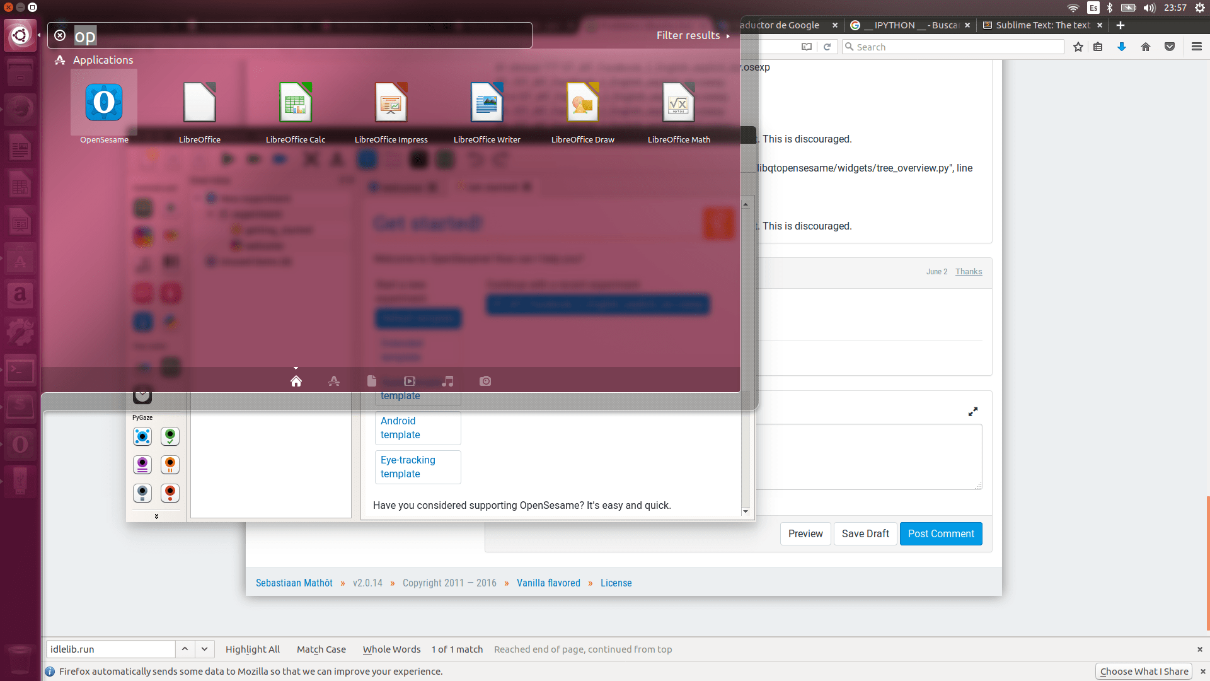Click the Thanks link on the comment

(x=969, y=272)
